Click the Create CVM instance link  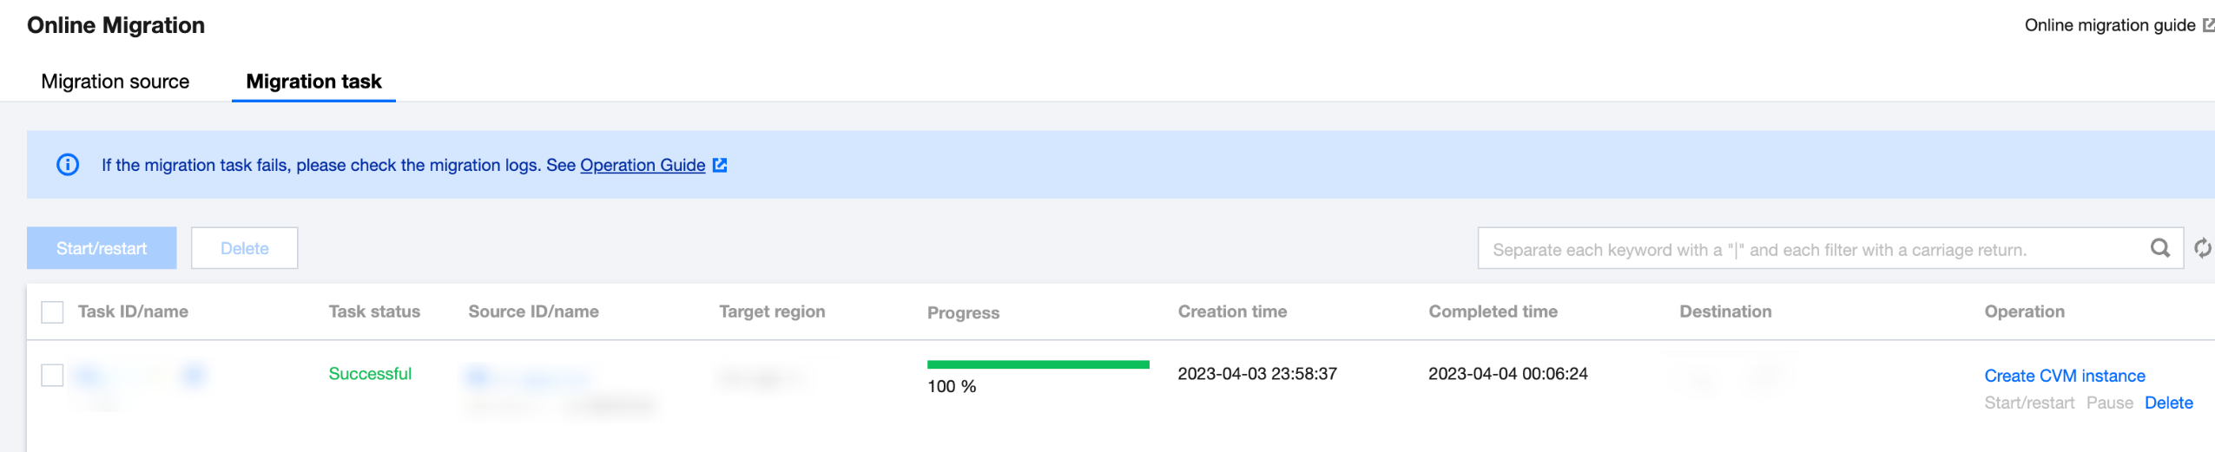pyautogui.click(x=2064, y=376)
